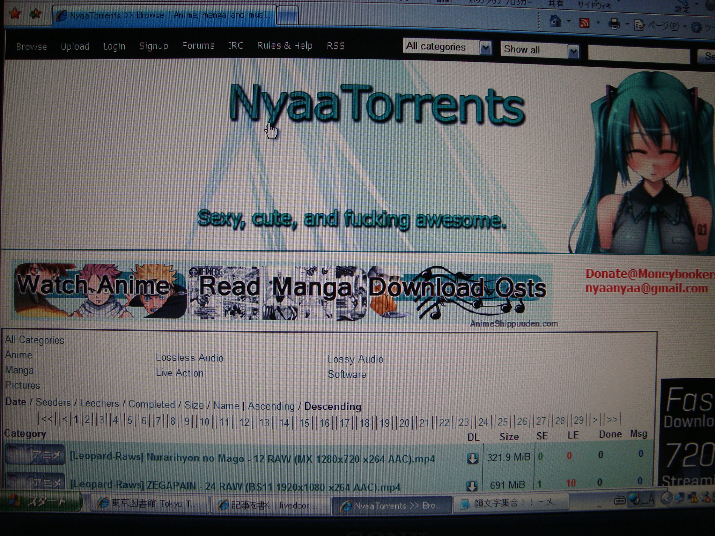This screenshot has height=536, width=715.
Task: Click the Home toolbar icon
Action: pyautogui.click(x=555, y=22)
